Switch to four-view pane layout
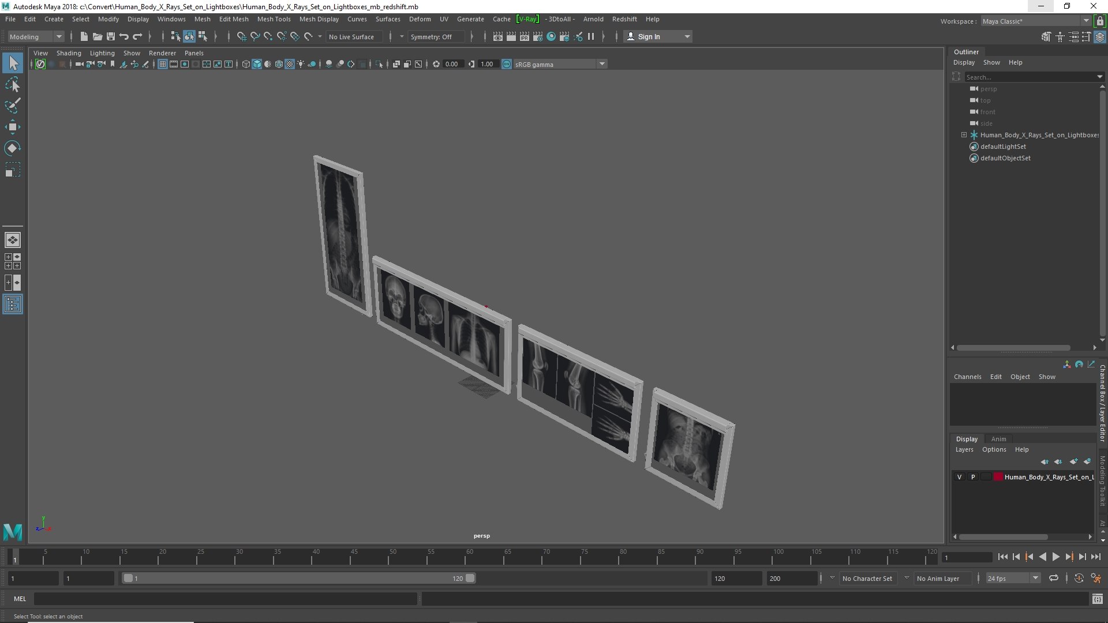1108x623 pixels. pyautogui.click(x=13, y=261)
